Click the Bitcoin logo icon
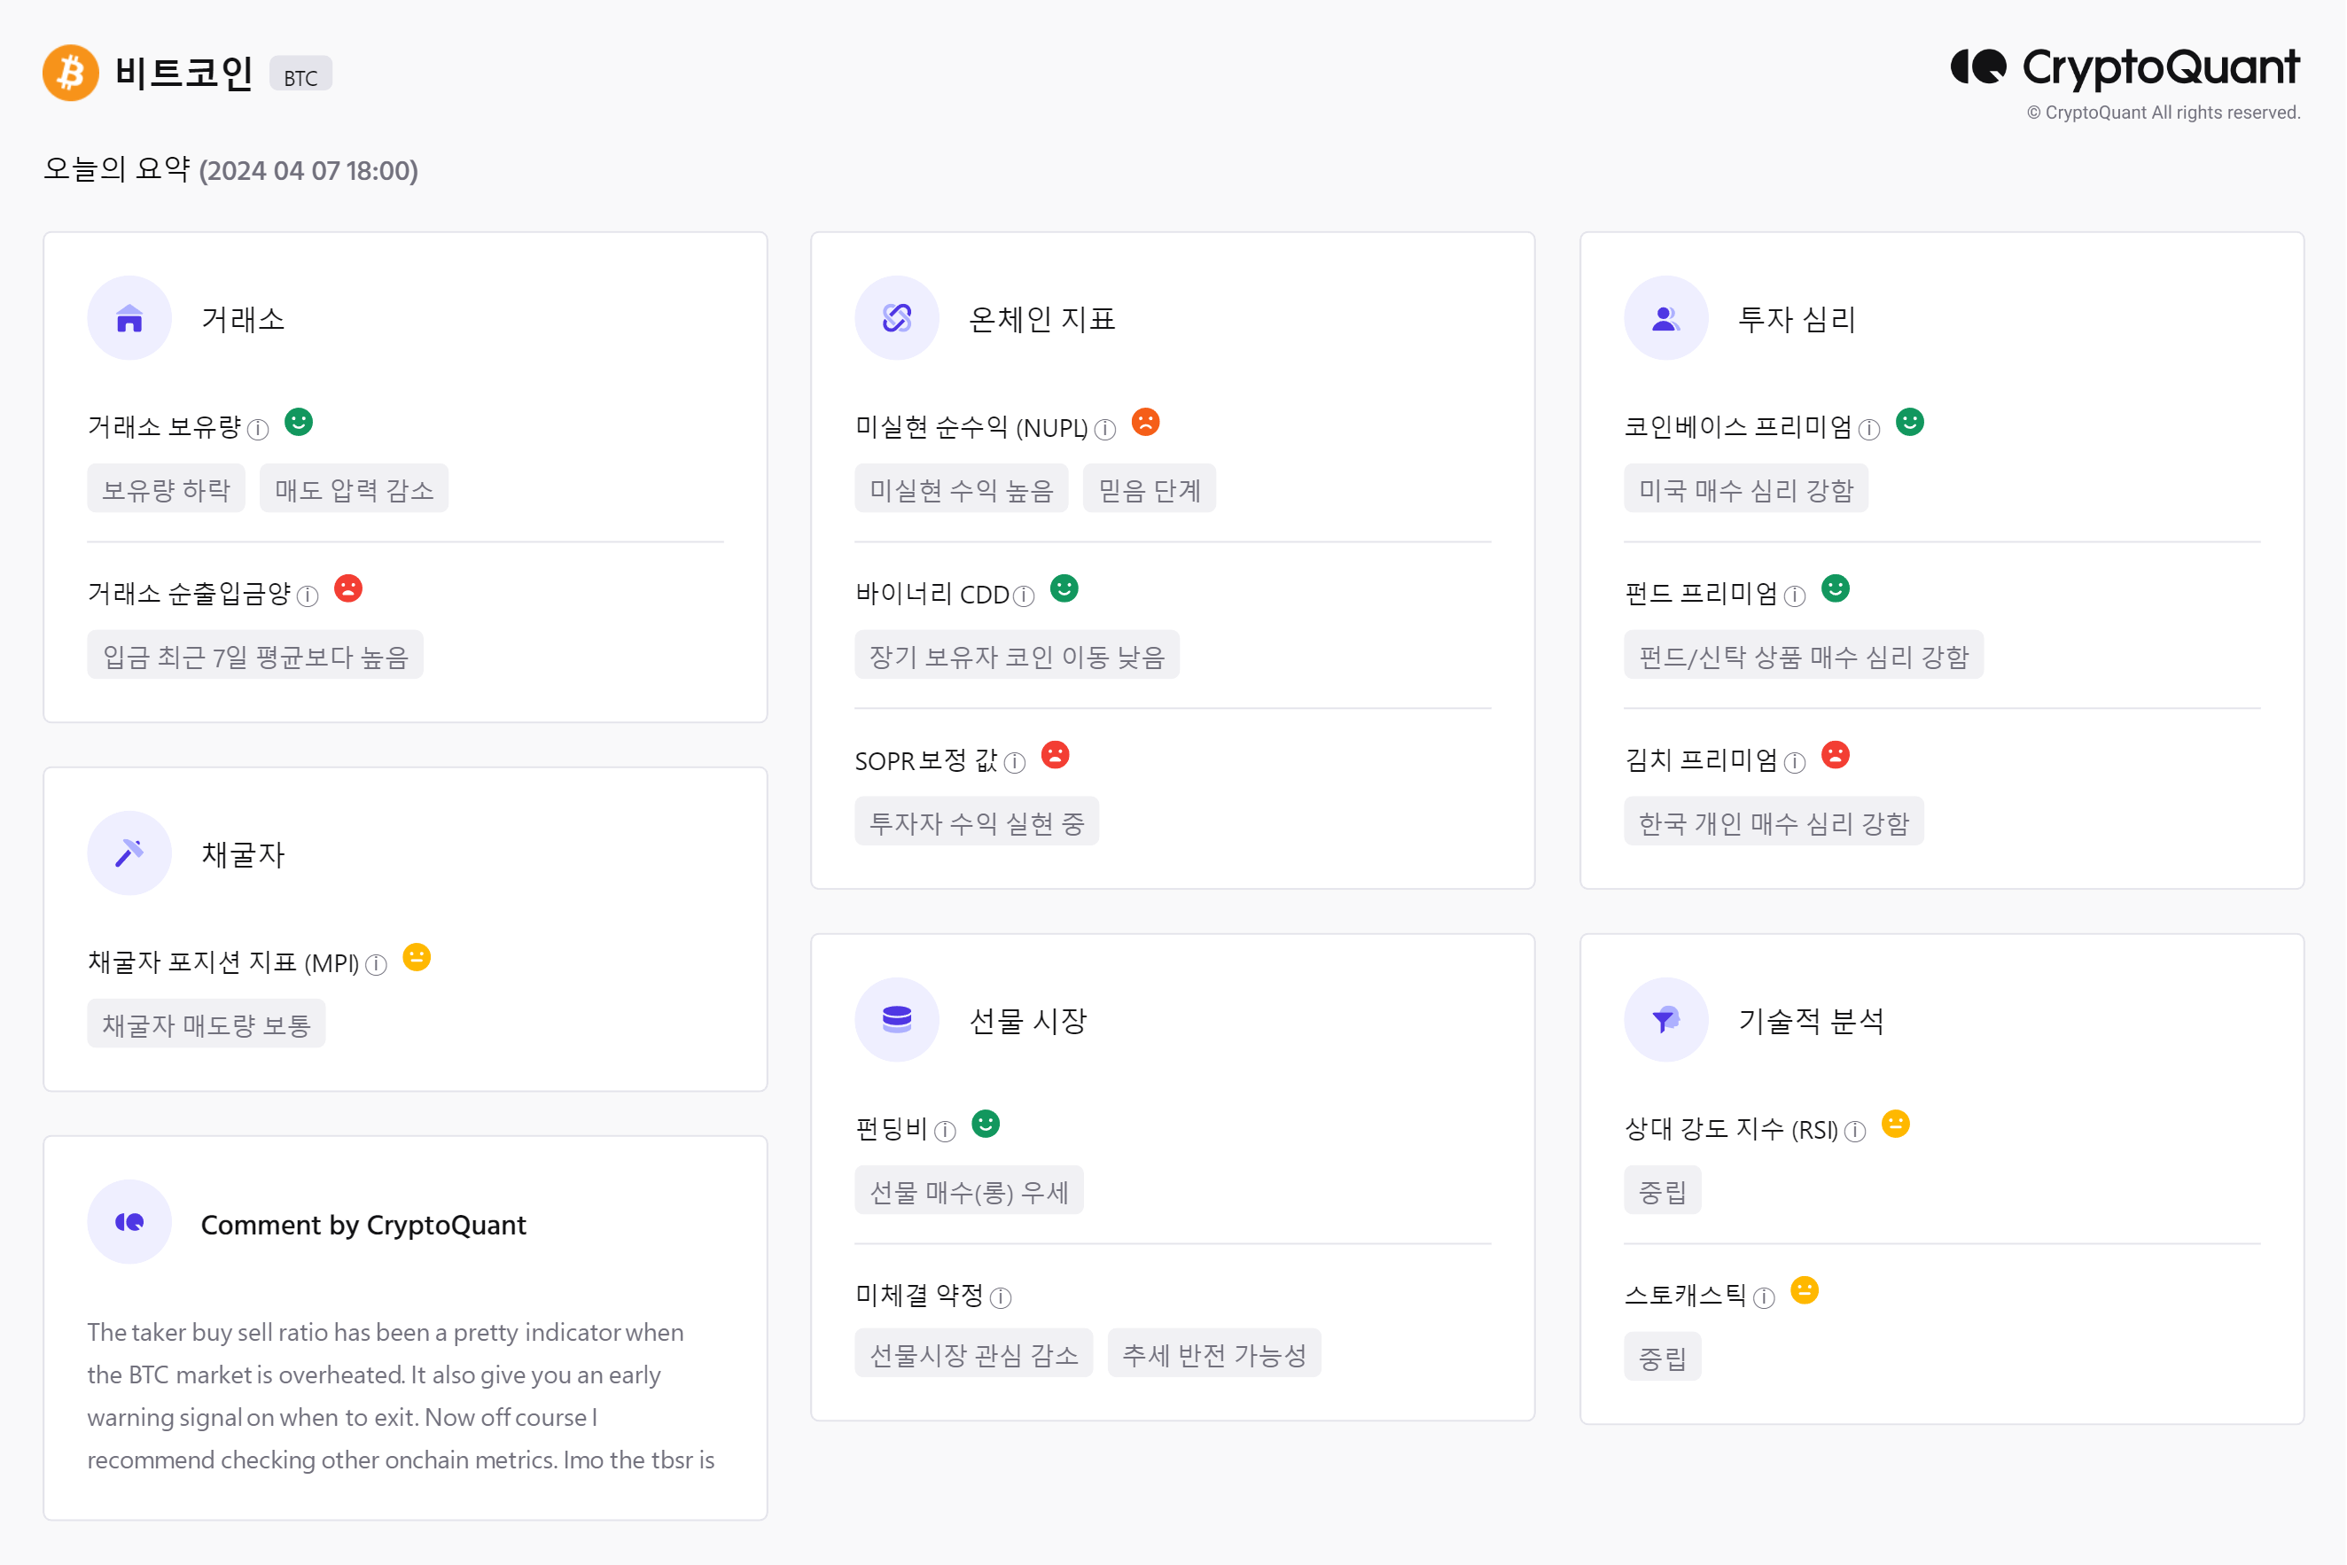 click(71, 73)
